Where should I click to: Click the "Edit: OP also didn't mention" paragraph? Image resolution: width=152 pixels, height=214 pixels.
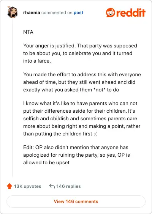[x=76, y=155]
